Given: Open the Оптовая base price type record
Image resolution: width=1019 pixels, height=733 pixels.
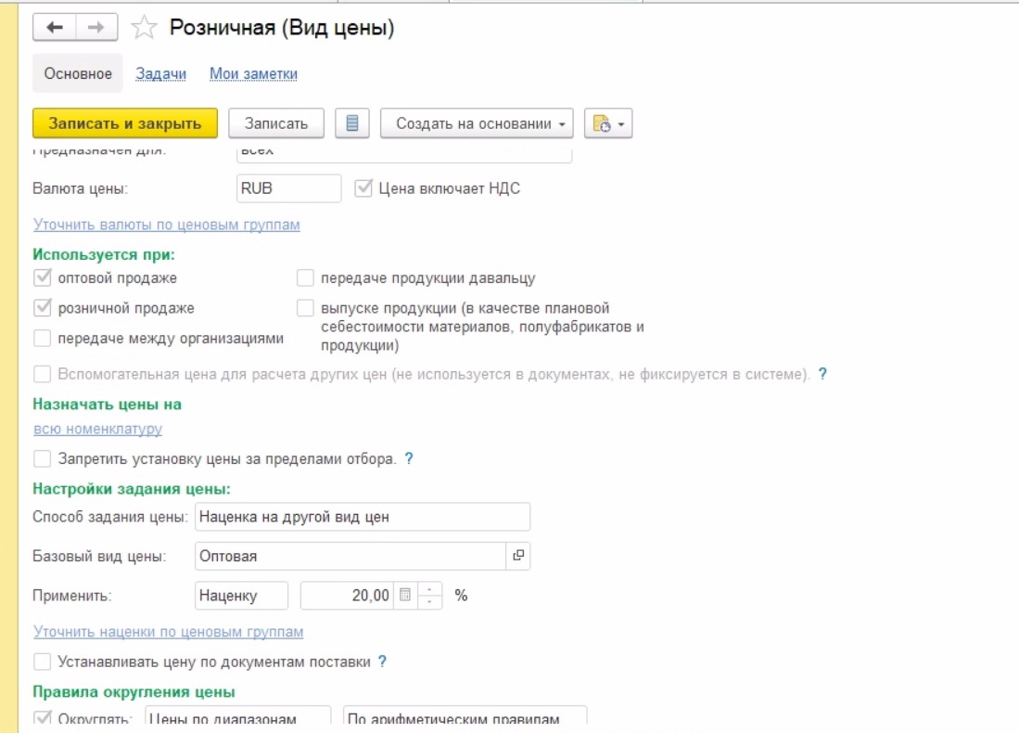Looking at the screenshot, I should coord(518,556).
